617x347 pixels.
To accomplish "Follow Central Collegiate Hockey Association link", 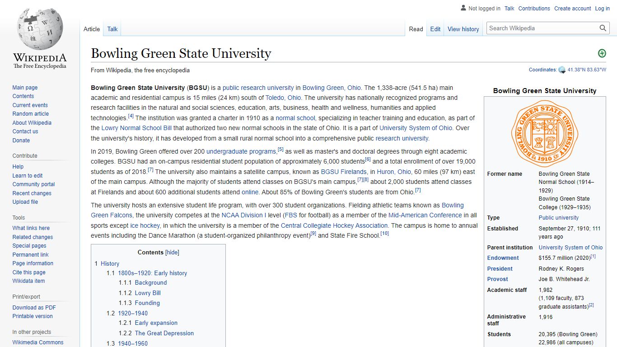I will [x=334, y=225].
